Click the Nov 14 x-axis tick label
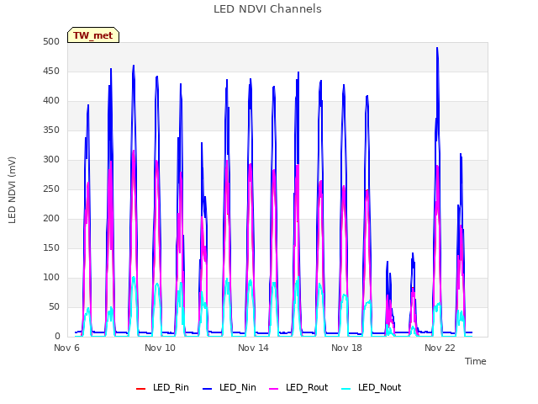This screenshot has width=538, height=404. [x=253, y=348]
